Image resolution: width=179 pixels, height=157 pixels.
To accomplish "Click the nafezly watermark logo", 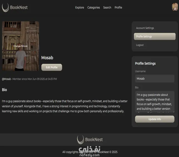I will click(89, 151).
